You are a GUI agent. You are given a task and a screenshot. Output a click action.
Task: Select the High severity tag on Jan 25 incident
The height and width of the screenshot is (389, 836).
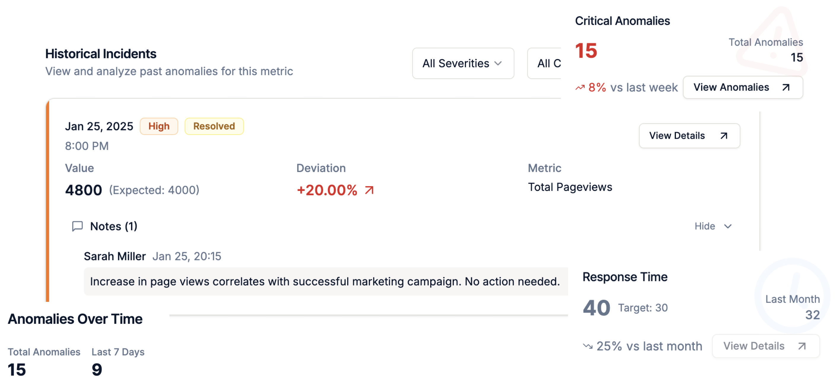pos(159,126)
